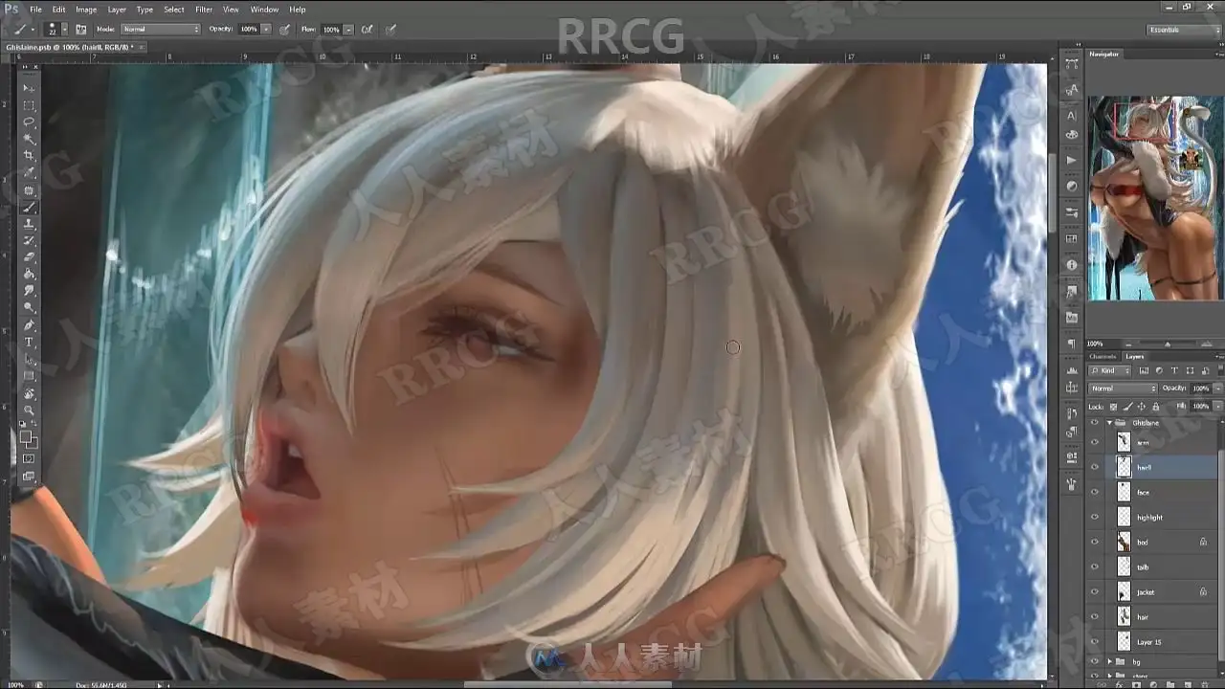This screenshot has width=1225, height=689.
Task: Open the brush Opacity slider arrow in the options bar
Action: coord(266,30)
